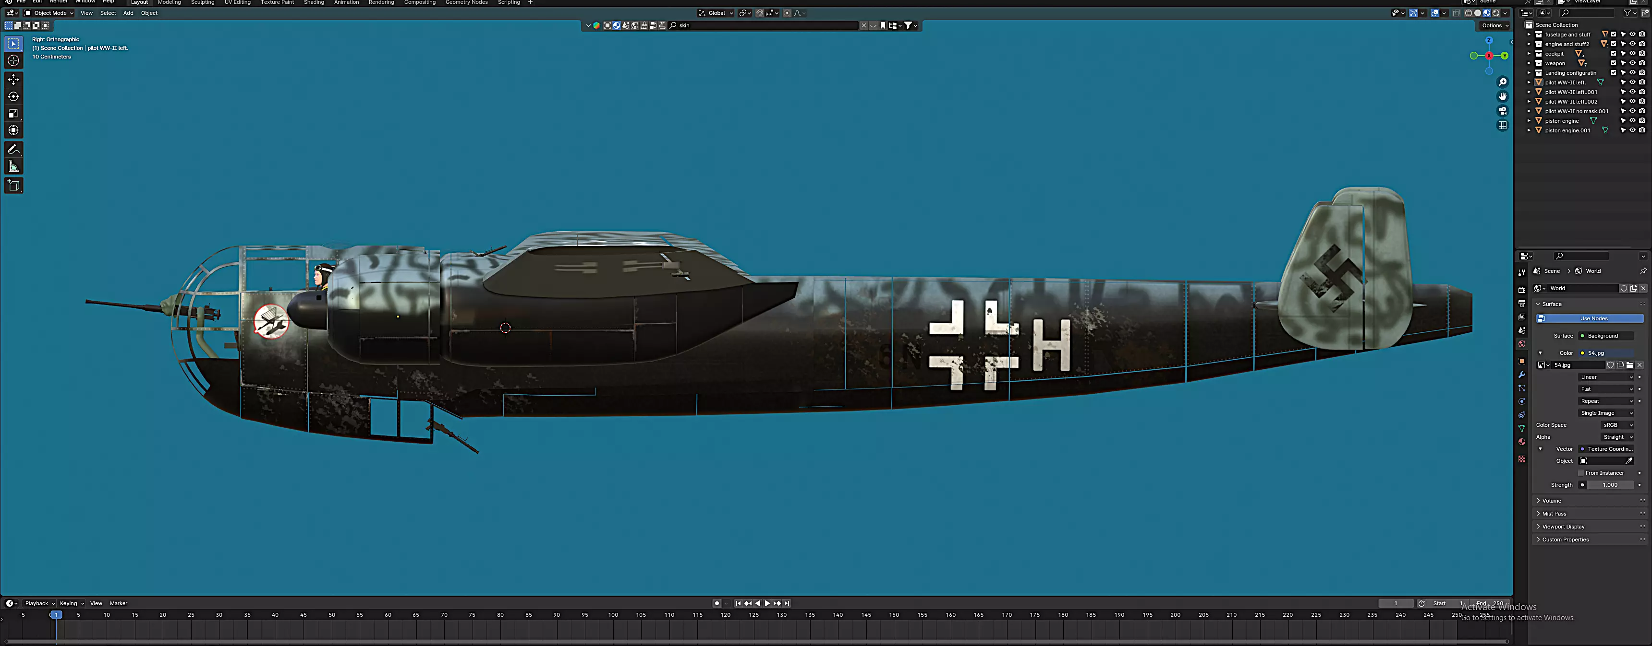This screenshot has width=1652, height=646.
Task: Open the Object properties tab
Action: (1522, 361)
